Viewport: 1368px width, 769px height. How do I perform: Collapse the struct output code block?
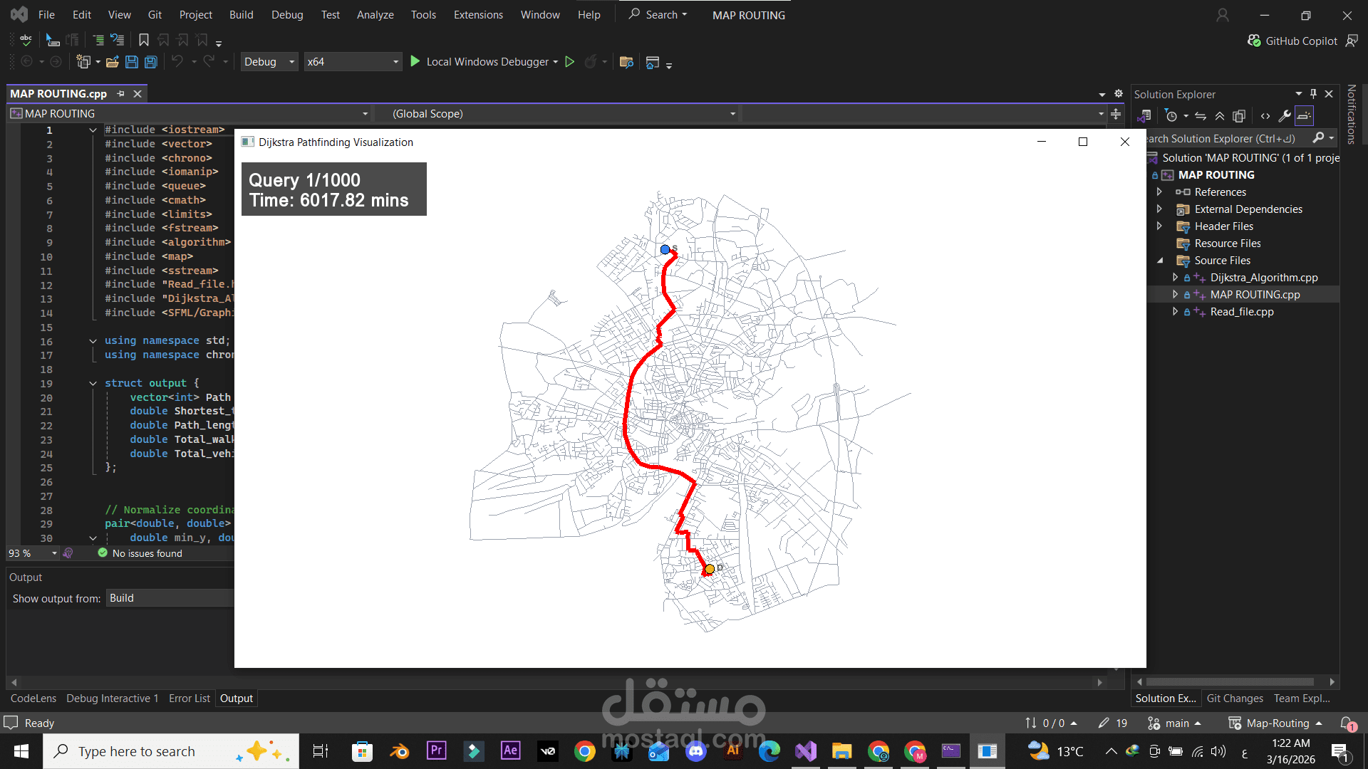click(93, 383)
